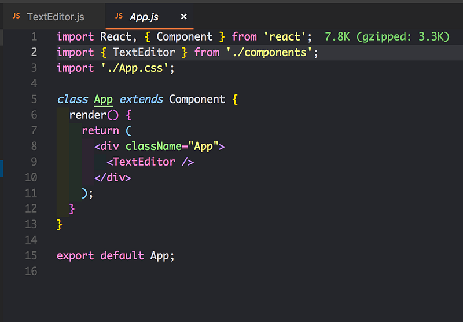Image resolution: width=463 pixels, height=322 pixels.
Task: Click 'className="App"' attribute on line 8
Action: (172, 147)
